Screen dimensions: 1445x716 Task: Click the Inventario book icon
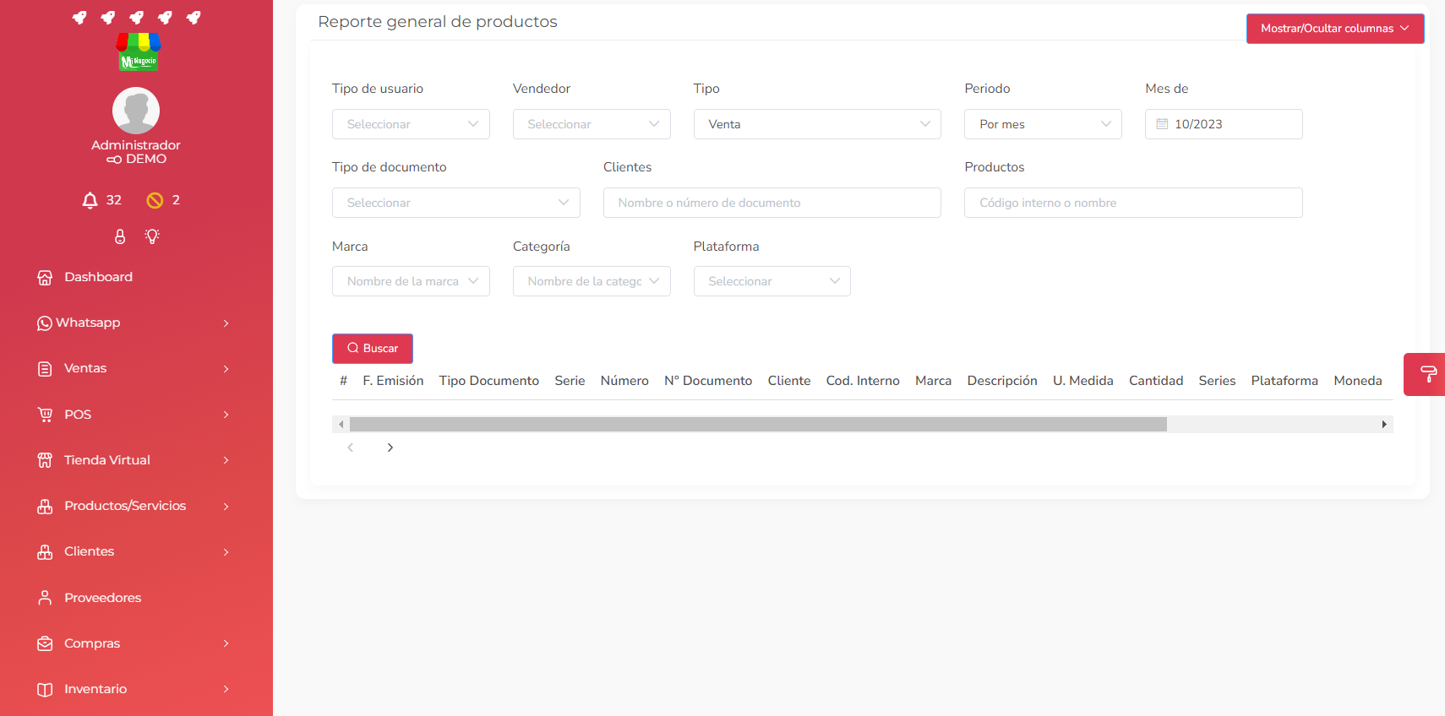click(x=45, y=690)
